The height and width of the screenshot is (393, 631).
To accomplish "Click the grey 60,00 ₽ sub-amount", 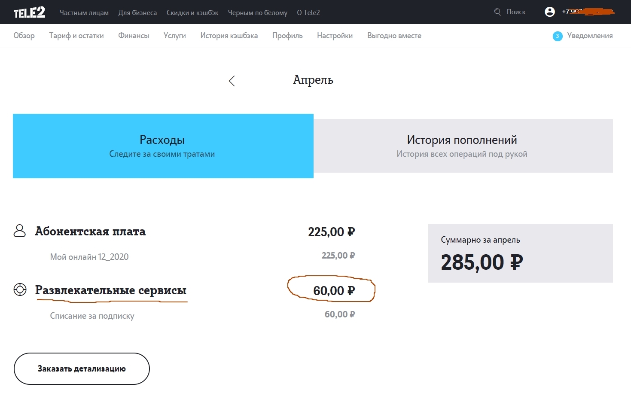I will pos(340,314).
